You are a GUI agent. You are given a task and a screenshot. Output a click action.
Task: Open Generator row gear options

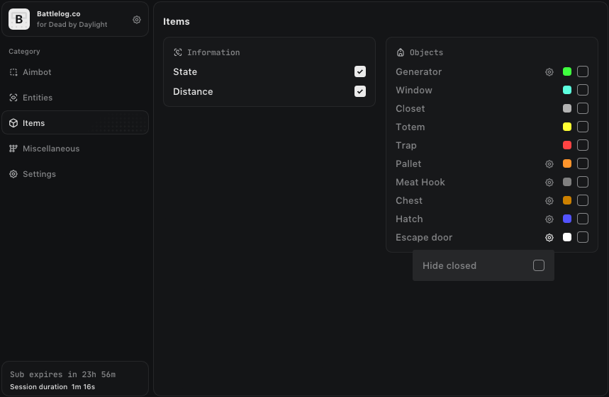click(x=549, y=71)
